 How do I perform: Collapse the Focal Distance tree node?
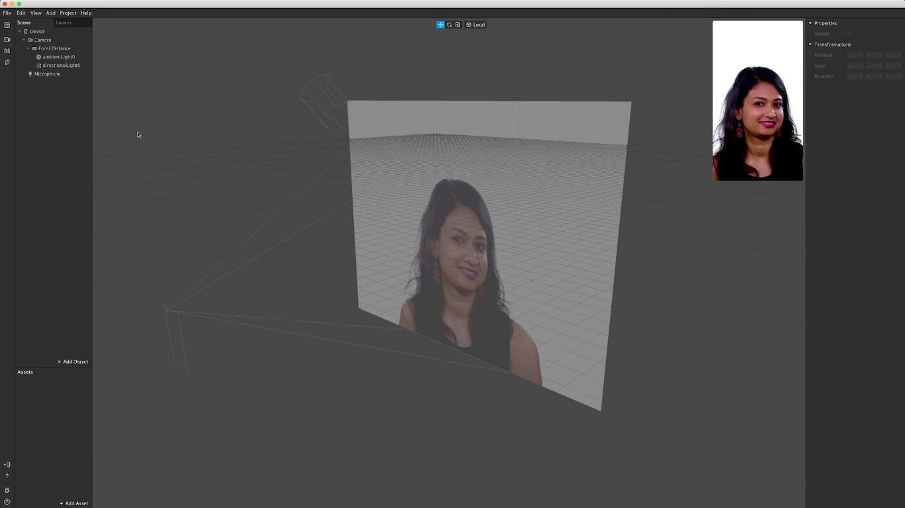click(x=28, y=48)
